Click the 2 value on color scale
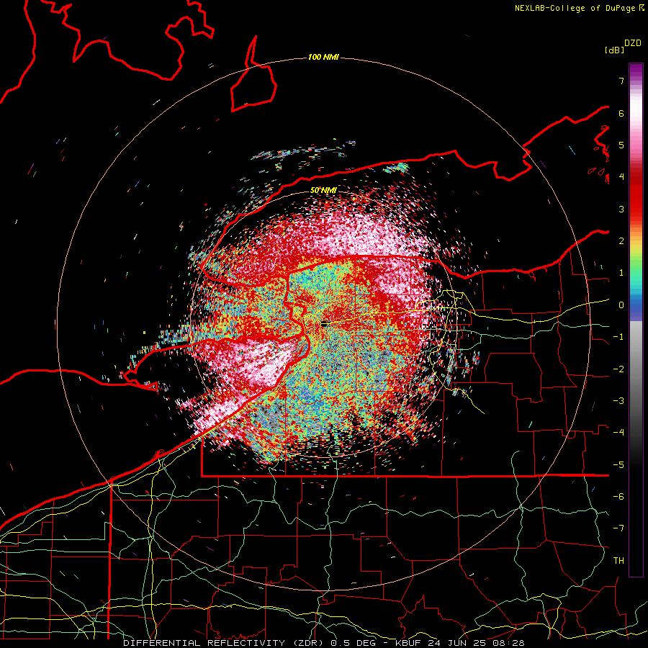Viewport: 648px width, 648px height. pyautogui.click(x=621, y=241)
